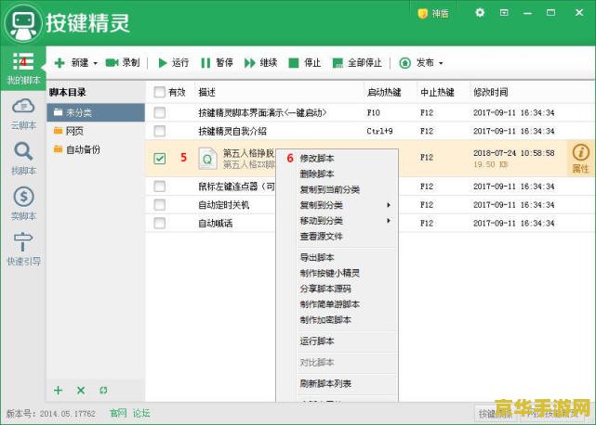
Task: Open 属性 properties of selected script
Action: pos(580,159)
